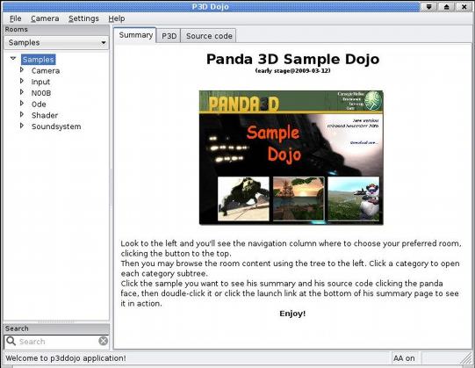Shade the window using title bar down-arrow

click(428, 7)
